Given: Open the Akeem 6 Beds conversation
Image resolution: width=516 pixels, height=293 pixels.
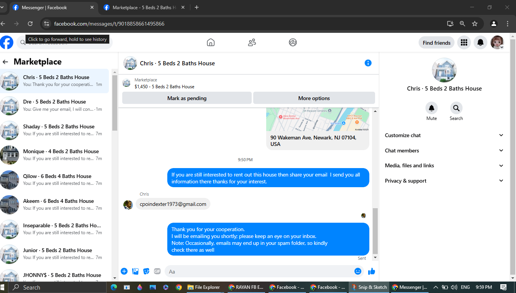Looking at the screenshot, I should click(x=55, y=205).
